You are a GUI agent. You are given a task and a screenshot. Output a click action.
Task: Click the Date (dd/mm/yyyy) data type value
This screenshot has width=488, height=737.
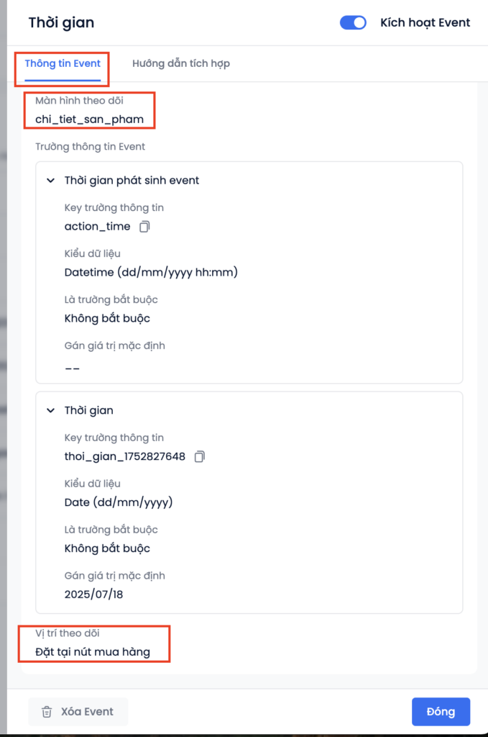pyautogui.click(x=119, y=502)
